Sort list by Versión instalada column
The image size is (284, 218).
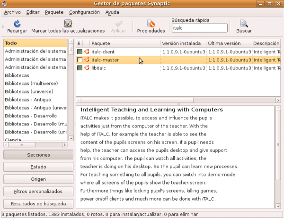point(183,43)
